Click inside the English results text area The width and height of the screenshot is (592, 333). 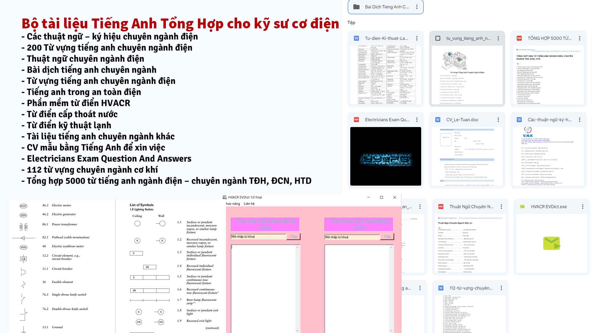(x=263, y=289)
